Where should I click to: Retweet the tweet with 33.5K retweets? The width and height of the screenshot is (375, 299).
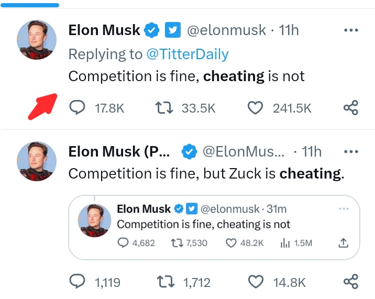tap(165, 108)
